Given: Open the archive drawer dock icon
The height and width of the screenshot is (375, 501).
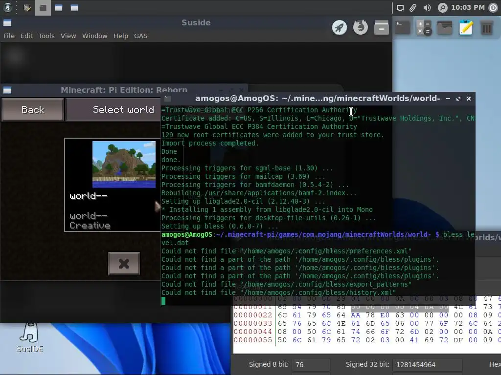Looking at the screenshot, I should 382,28.
